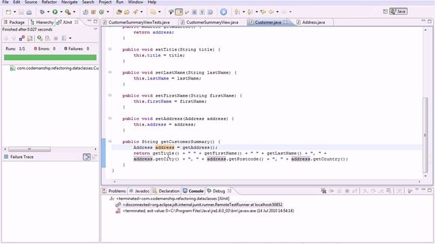Screen dimensions: 435x244
Task: Open the Source menu
Action: (x=31, y=2)
